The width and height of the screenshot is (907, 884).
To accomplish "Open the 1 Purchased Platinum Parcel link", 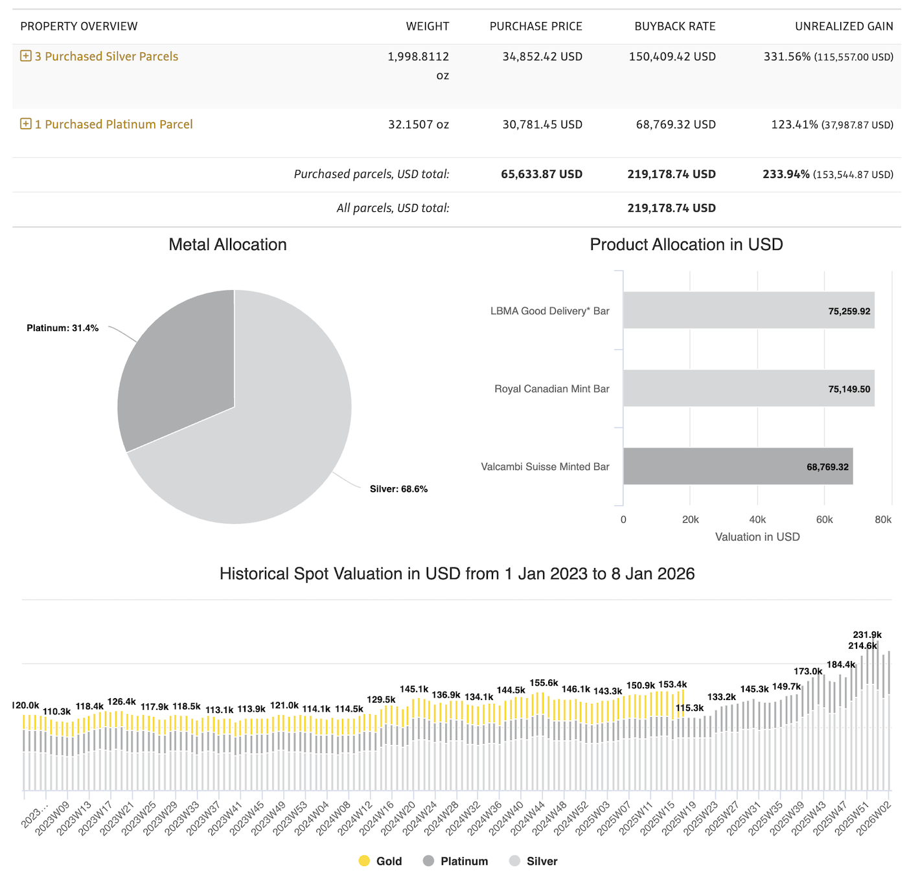I will [x=113, y=124].
